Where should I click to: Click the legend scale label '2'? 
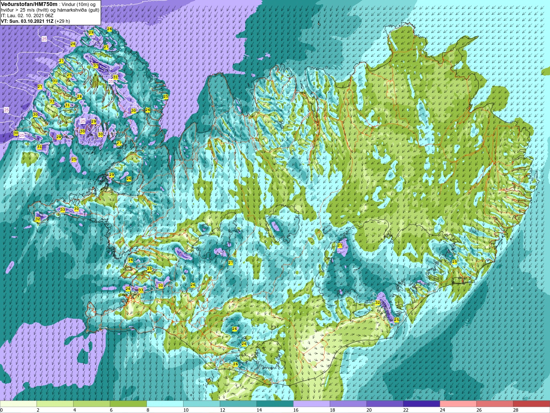coord(38,410)
